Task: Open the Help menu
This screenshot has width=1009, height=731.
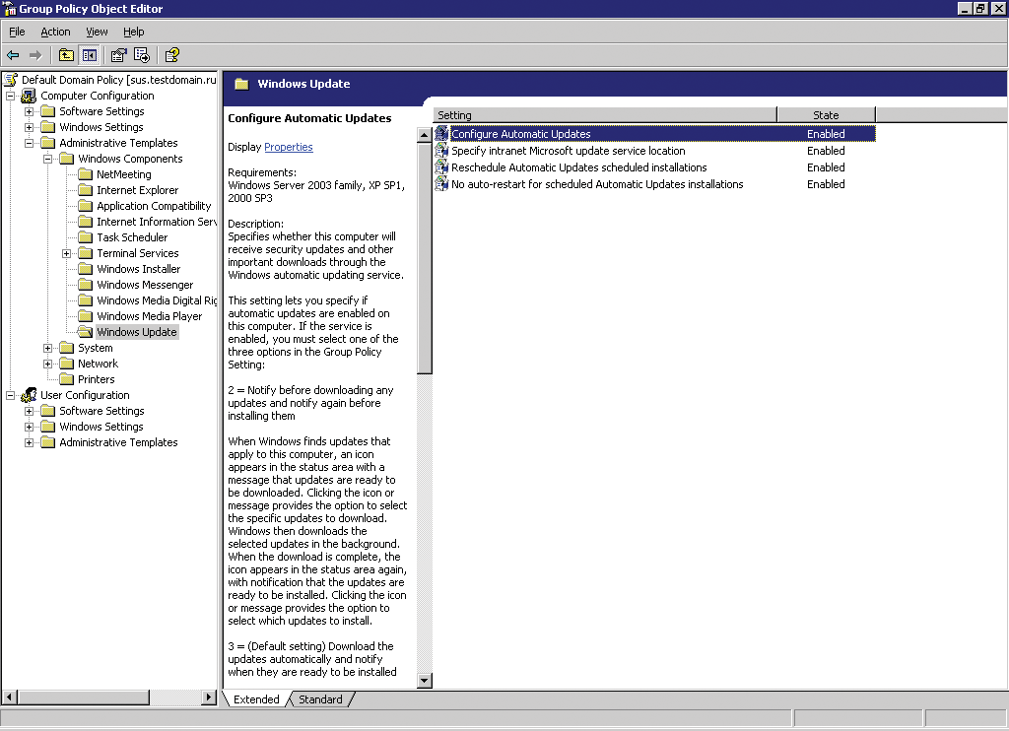Action: (134, 32)
